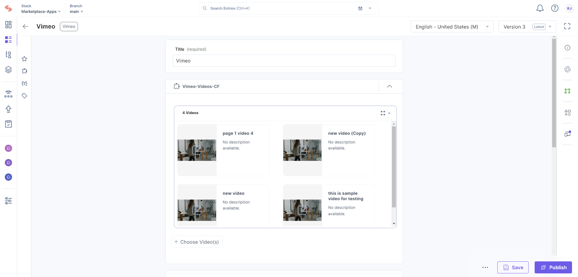Screen dimensions: 578x277
Task: Open the grid view layout dropdown
Action: click(x=385, y=113)
